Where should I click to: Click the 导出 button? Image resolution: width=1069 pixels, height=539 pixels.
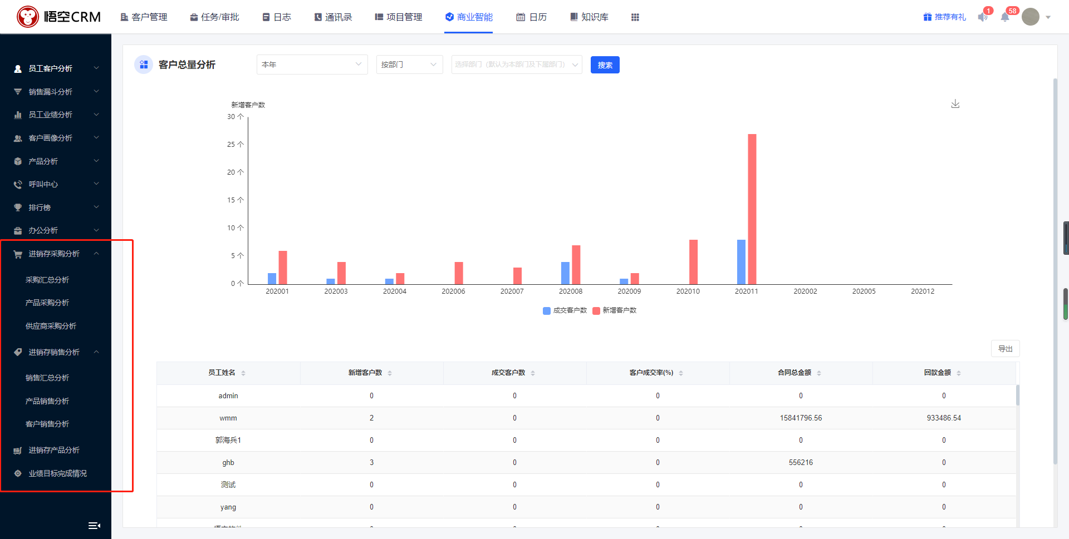1005,349
